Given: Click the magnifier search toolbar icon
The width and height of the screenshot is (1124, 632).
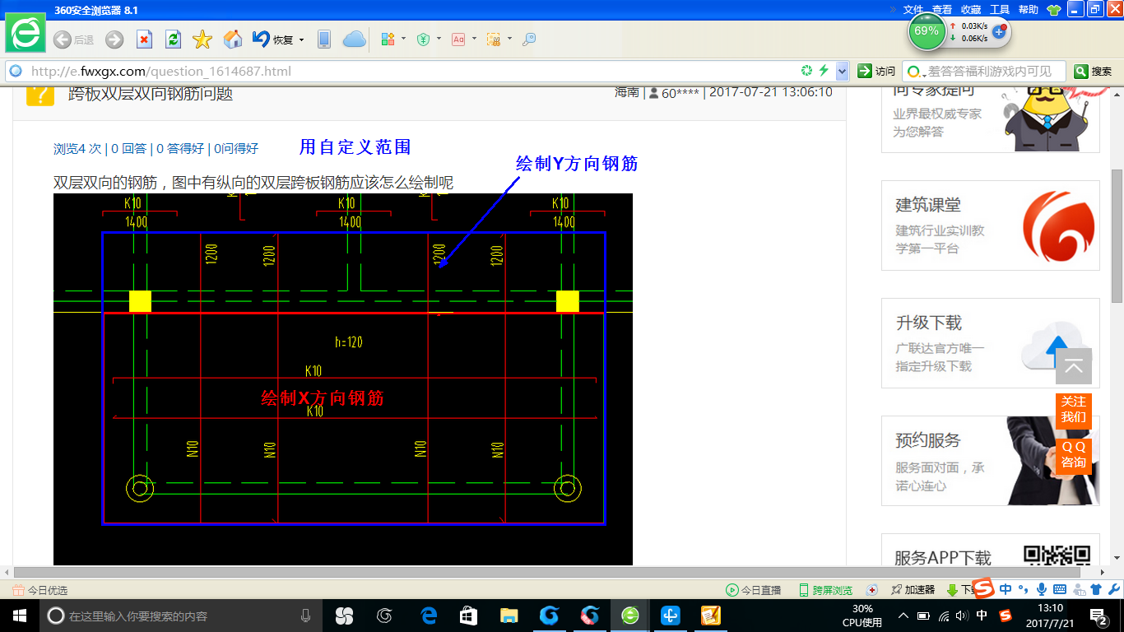Looking at the screenshot, I should (x=529, y=39).
